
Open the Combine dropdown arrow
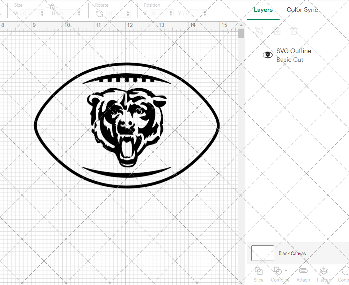(x=286, y=270)
